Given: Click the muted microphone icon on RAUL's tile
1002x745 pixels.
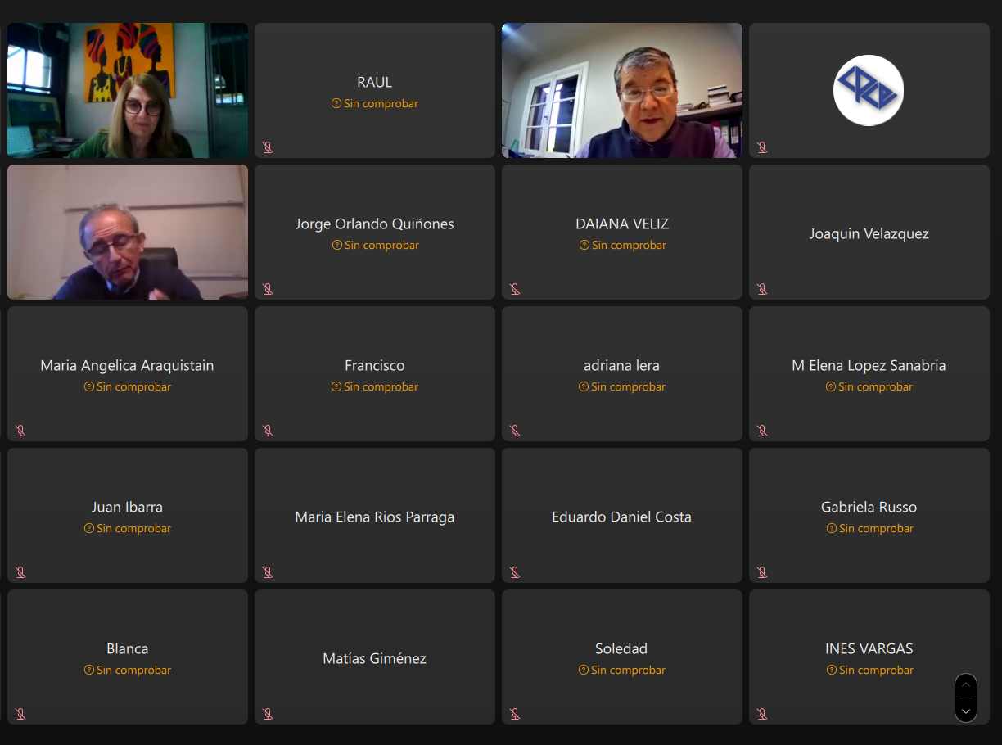Looking at the screenshot, I should [x=268, y=147].
